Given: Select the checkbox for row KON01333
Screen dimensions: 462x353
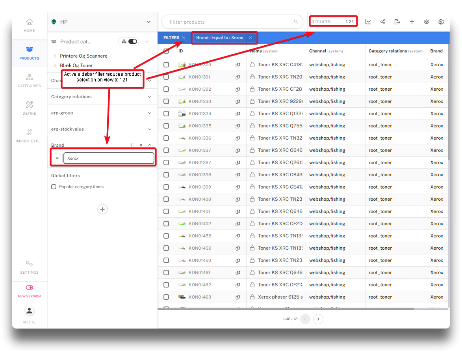Looking at the screenshot, I should click(x=166, y=102).
